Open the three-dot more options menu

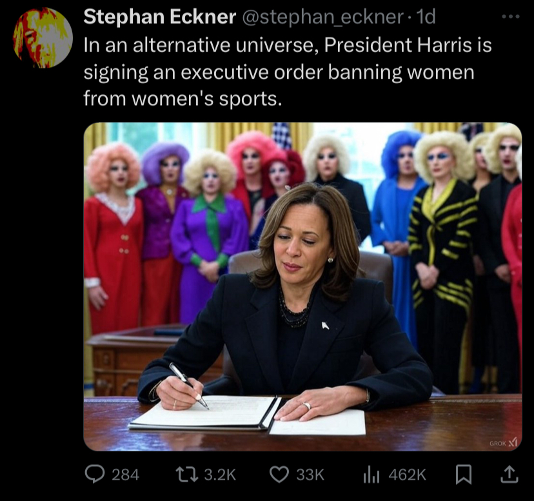coord(511,16)
